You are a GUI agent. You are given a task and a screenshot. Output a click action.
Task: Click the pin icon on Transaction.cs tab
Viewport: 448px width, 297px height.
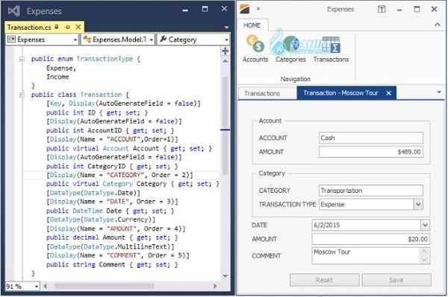tap(68, 27)
